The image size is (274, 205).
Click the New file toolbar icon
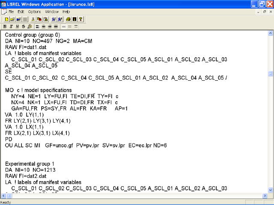coord(7,19)
